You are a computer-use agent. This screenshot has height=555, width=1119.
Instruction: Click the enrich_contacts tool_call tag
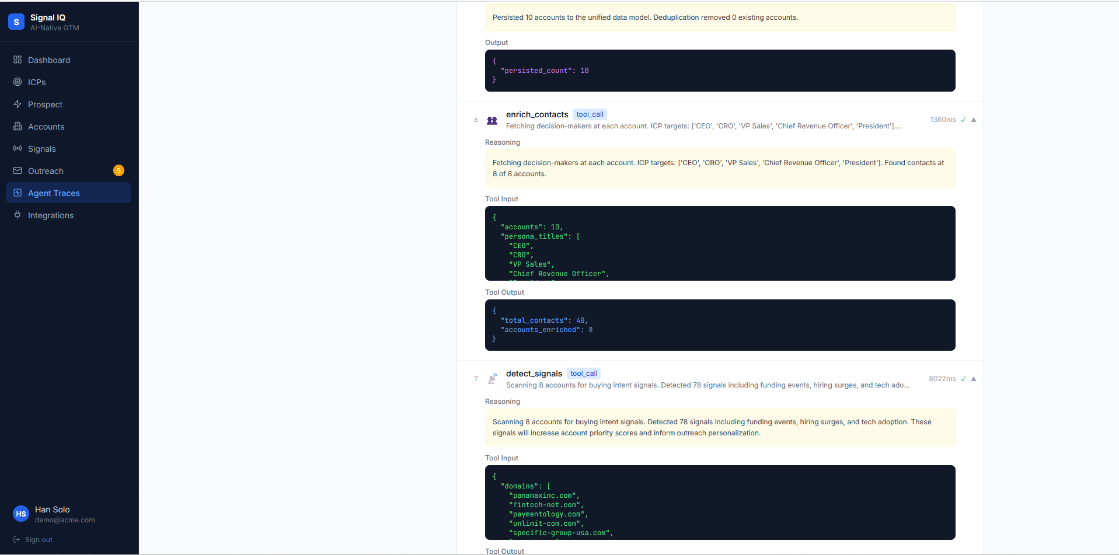pos(590,114)
